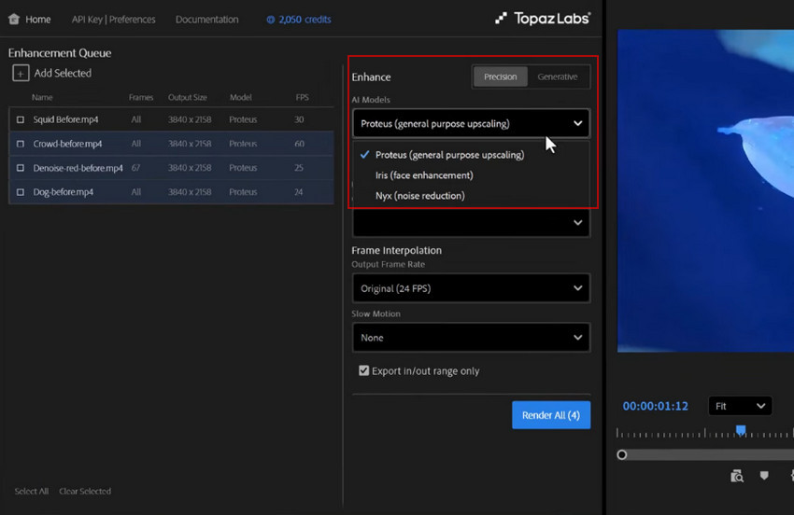Select the Squid Before.mp4 row name
Image resolution: width=794 pixels, height=515 pixels.
(65, 119)
